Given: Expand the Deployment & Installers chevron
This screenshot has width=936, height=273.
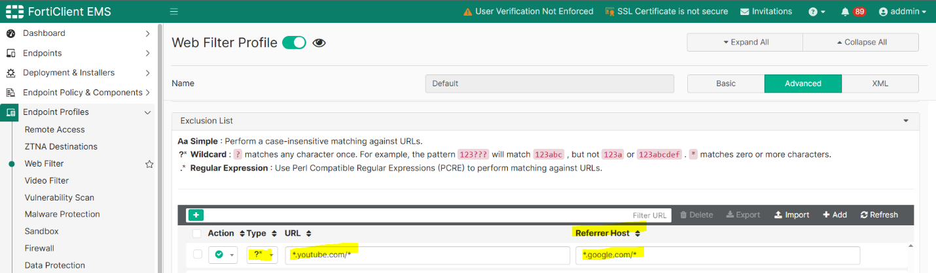Looking at the screenshot, I should [x=147, y=72].
